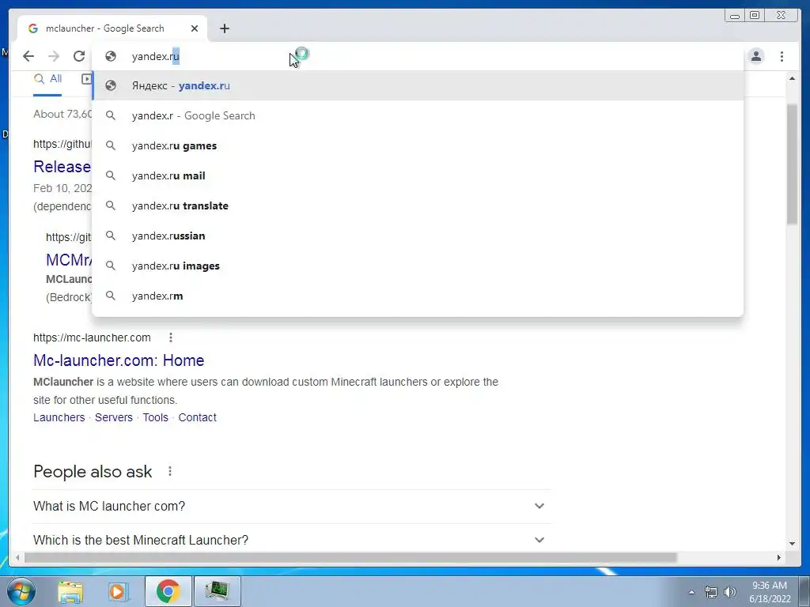The width and height of the screenshot is (810, 607).
Task: Select the 'yandex.ru images' suggestion
Action: click(418, 266)
